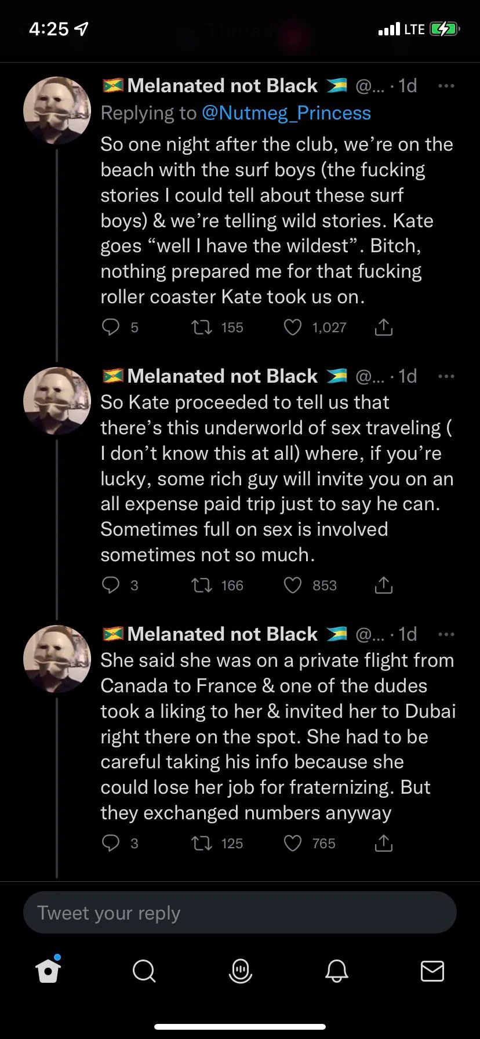The width and height of the screenshot is (480, 1039).
Task: Open the @Nutmeg_Princess profile link
Action: coord(286,113)
